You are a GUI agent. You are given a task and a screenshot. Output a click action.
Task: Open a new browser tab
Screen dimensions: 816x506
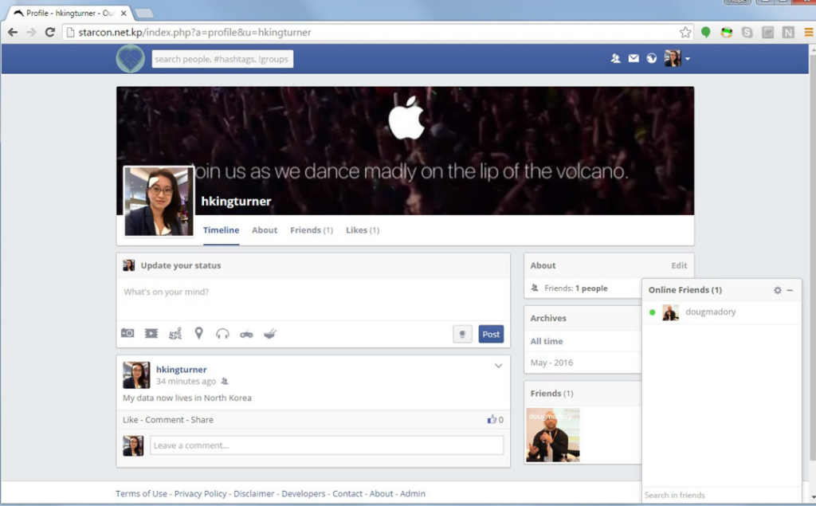144,13
